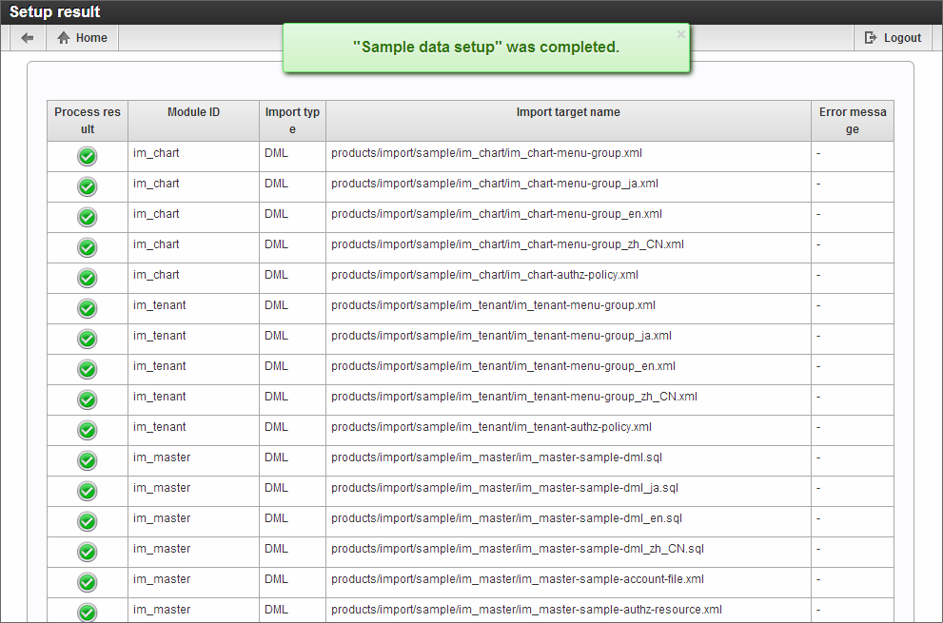Click the Logout button
Screen dimensions: 943x623
894,38
